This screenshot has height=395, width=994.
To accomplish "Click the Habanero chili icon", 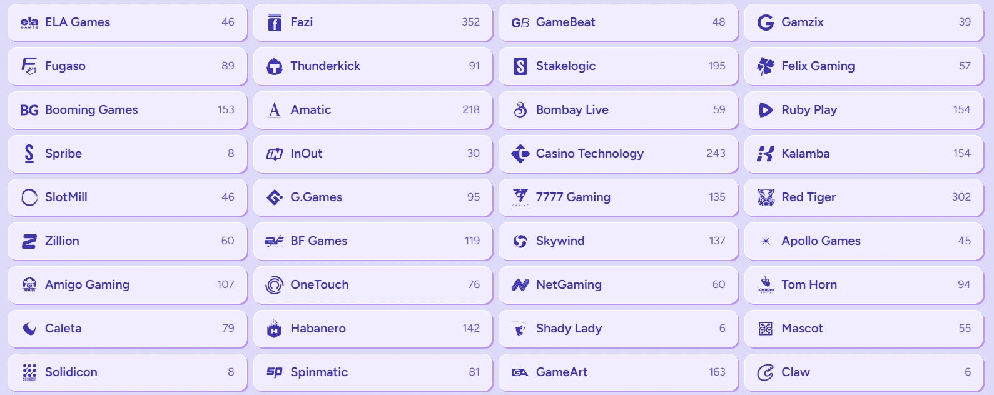I will [x=275, y=329].
